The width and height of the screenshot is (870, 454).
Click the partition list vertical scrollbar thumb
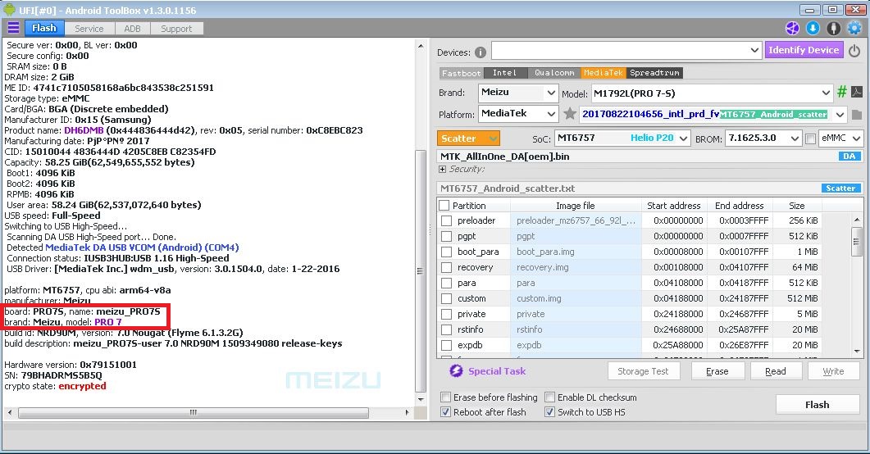[857, 241]
